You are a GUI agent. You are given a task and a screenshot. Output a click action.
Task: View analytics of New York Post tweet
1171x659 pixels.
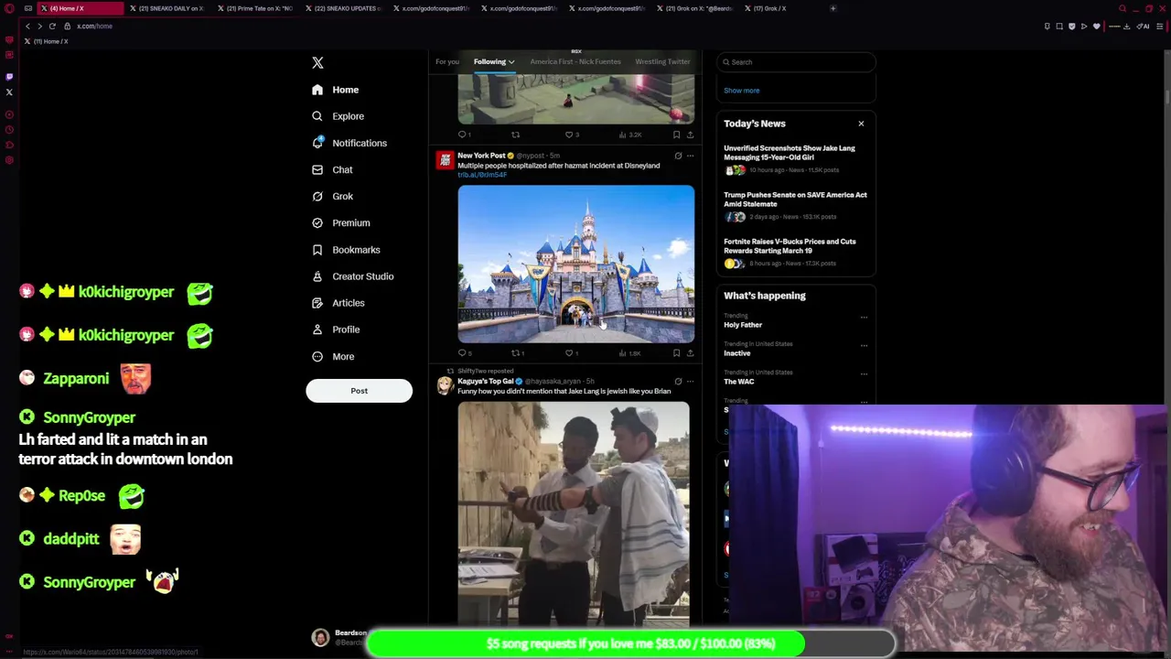pos(629,353)
